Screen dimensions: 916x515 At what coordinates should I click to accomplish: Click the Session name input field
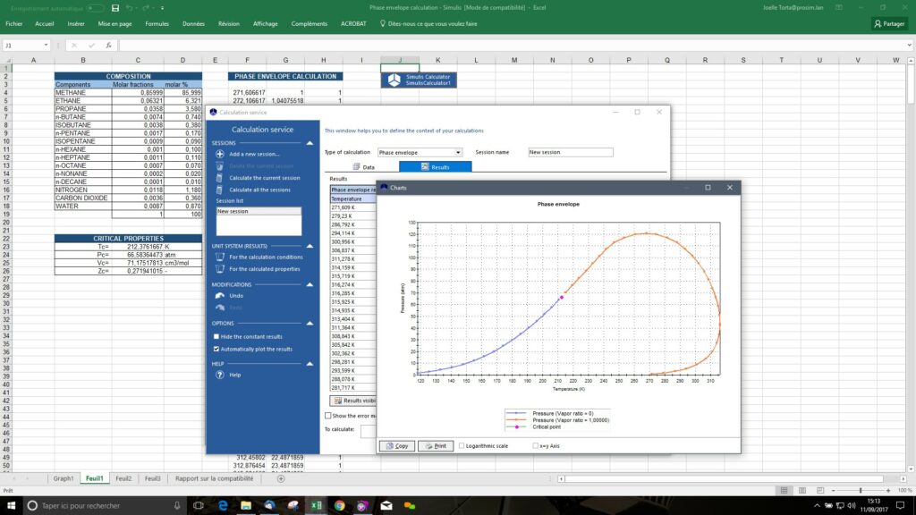(x=571, y=152)
